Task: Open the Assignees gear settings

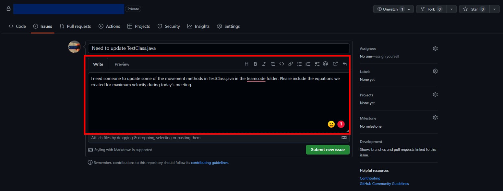Action: point(435,48)
